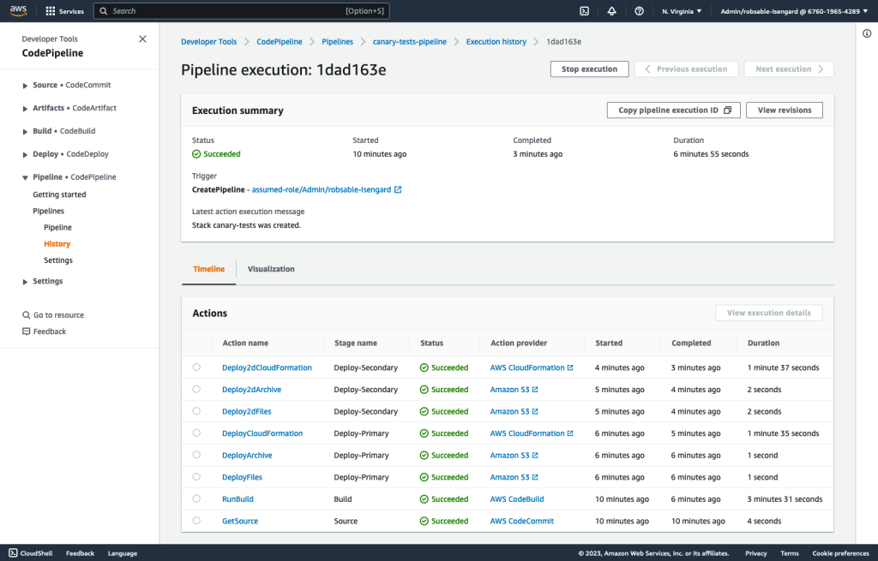Image resolution: width=878 pixels, height=561 pixels.
Task: Open the Info panel icon on the right edge
Action: [866, 33]
